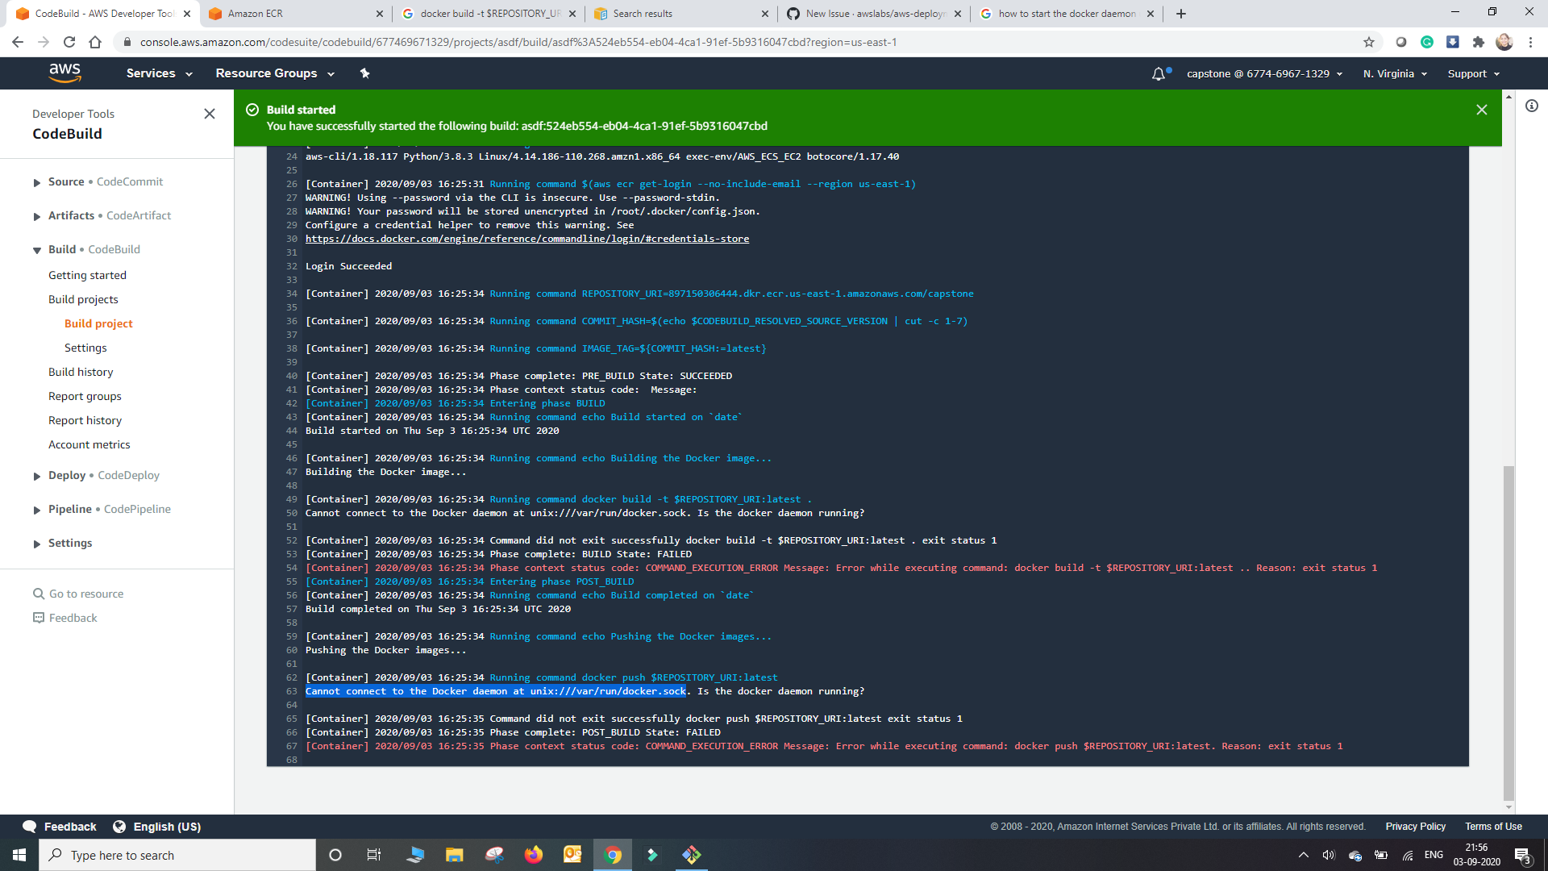
Task: Open Microsoft Outlook from the taskbar
Action: [573, 855]
